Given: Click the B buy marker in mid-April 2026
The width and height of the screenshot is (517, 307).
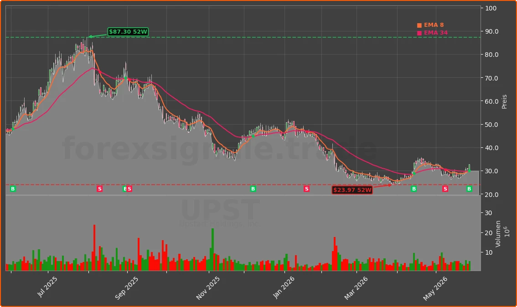Looking at the screenshot, I should [414, 189].
